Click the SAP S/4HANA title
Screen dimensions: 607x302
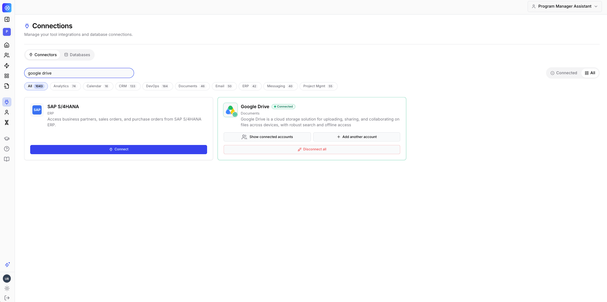click(x=63, y=107)
